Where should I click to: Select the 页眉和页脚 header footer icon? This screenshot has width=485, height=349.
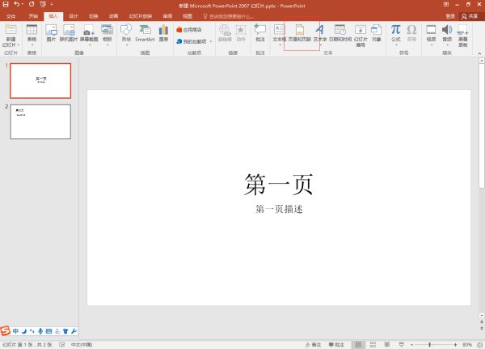point(302,34)
